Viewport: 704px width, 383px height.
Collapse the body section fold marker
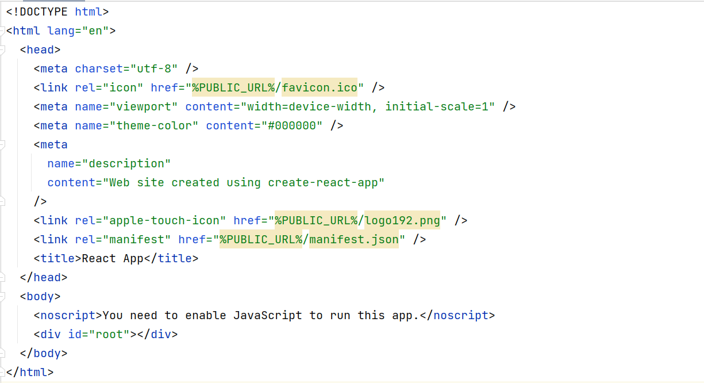point(3,296)
